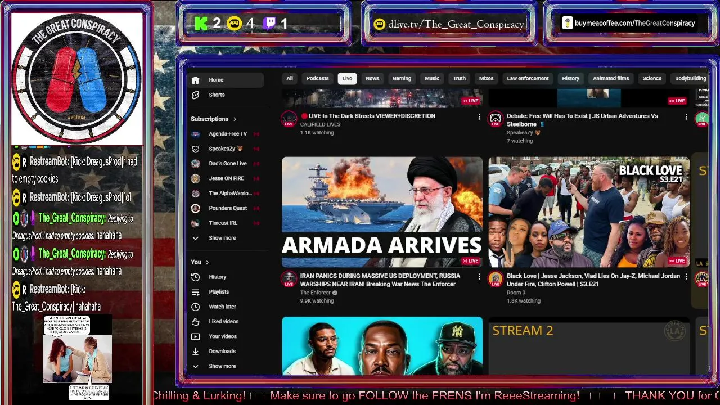Click '9.9K watching' text

pos(317,301)
